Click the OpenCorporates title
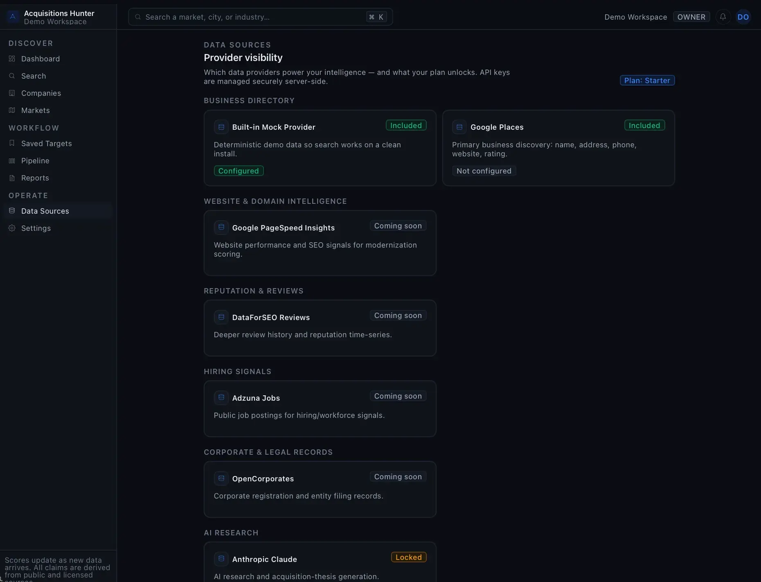This screenshot has width=761, height=582. pos(263,478)
